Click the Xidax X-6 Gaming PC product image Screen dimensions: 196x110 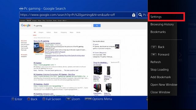click(98, 71)
